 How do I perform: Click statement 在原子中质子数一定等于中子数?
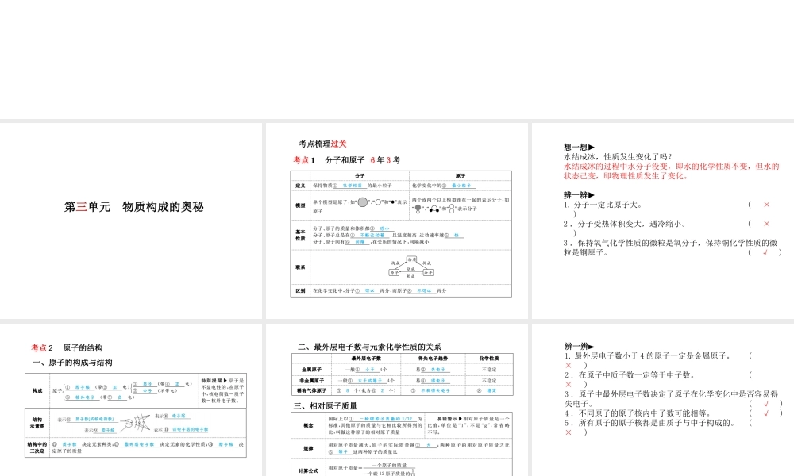pos(630,374)
